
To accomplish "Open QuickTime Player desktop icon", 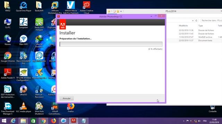I will (x=24, y=7).
